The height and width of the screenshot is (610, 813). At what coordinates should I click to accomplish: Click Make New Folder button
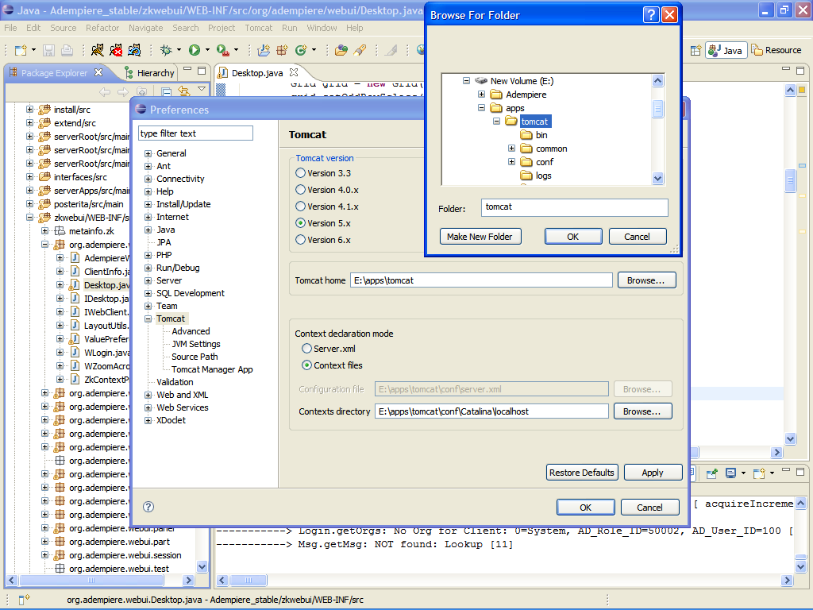tap(480, 237)
